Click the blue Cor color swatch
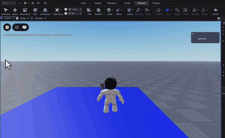Image resolution: width=225 pixels, height=138 pixels. [x=167, y=10]
